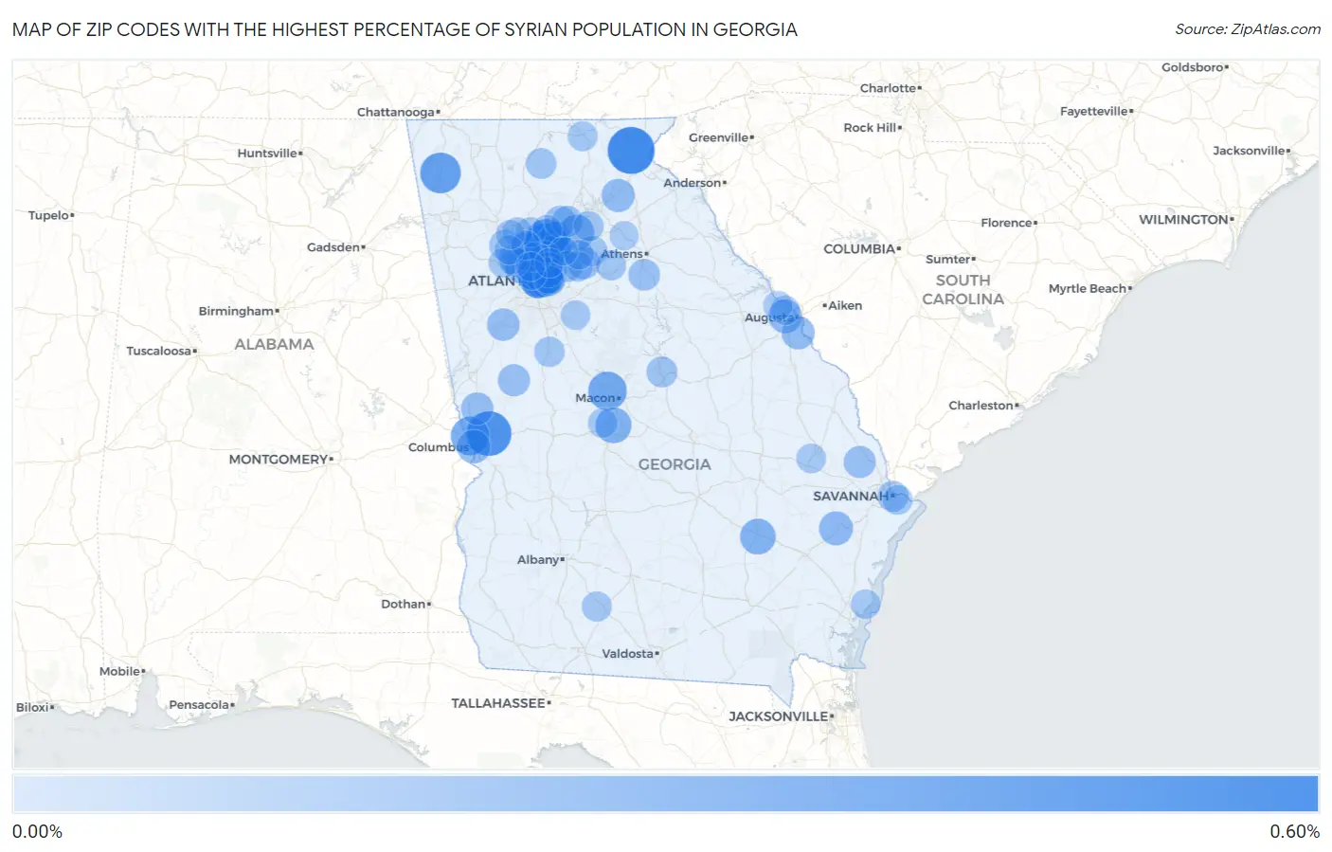Click the Pensacola city label

tap(199, 704)
